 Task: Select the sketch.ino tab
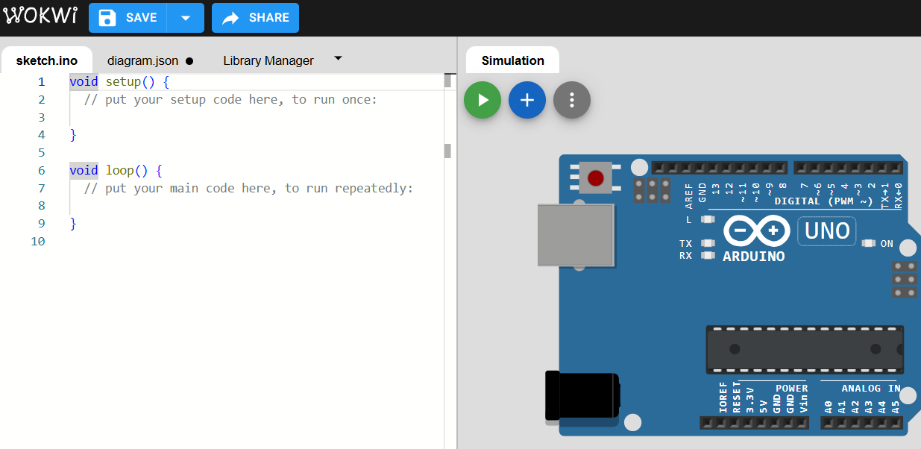tap(46, 60)
